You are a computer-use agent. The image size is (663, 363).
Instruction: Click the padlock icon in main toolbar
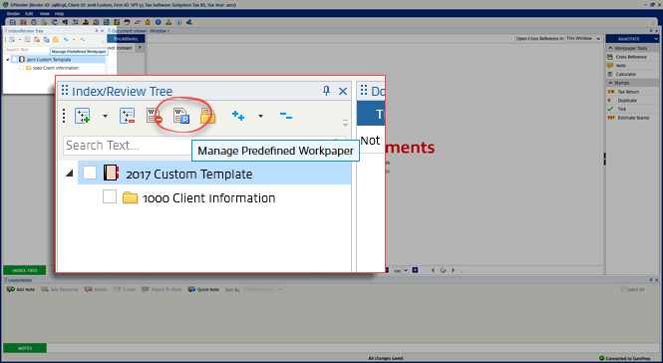coord(148,22)
